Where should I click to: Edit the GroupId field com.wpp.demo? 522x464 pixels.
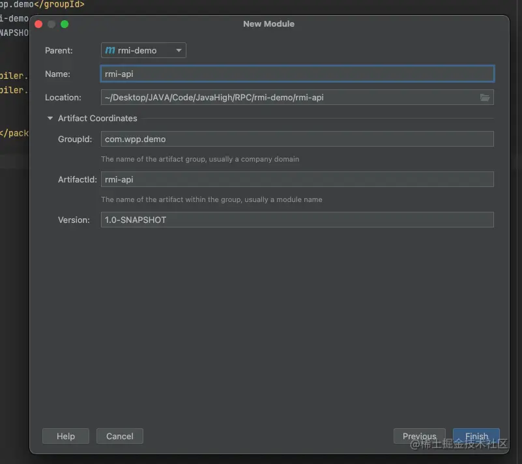[x=297, y=139]
